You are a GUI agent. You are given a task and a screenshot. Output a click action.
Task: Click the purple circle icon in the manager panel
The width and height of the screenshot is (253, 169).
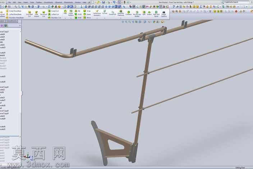[x=2, y=26]
